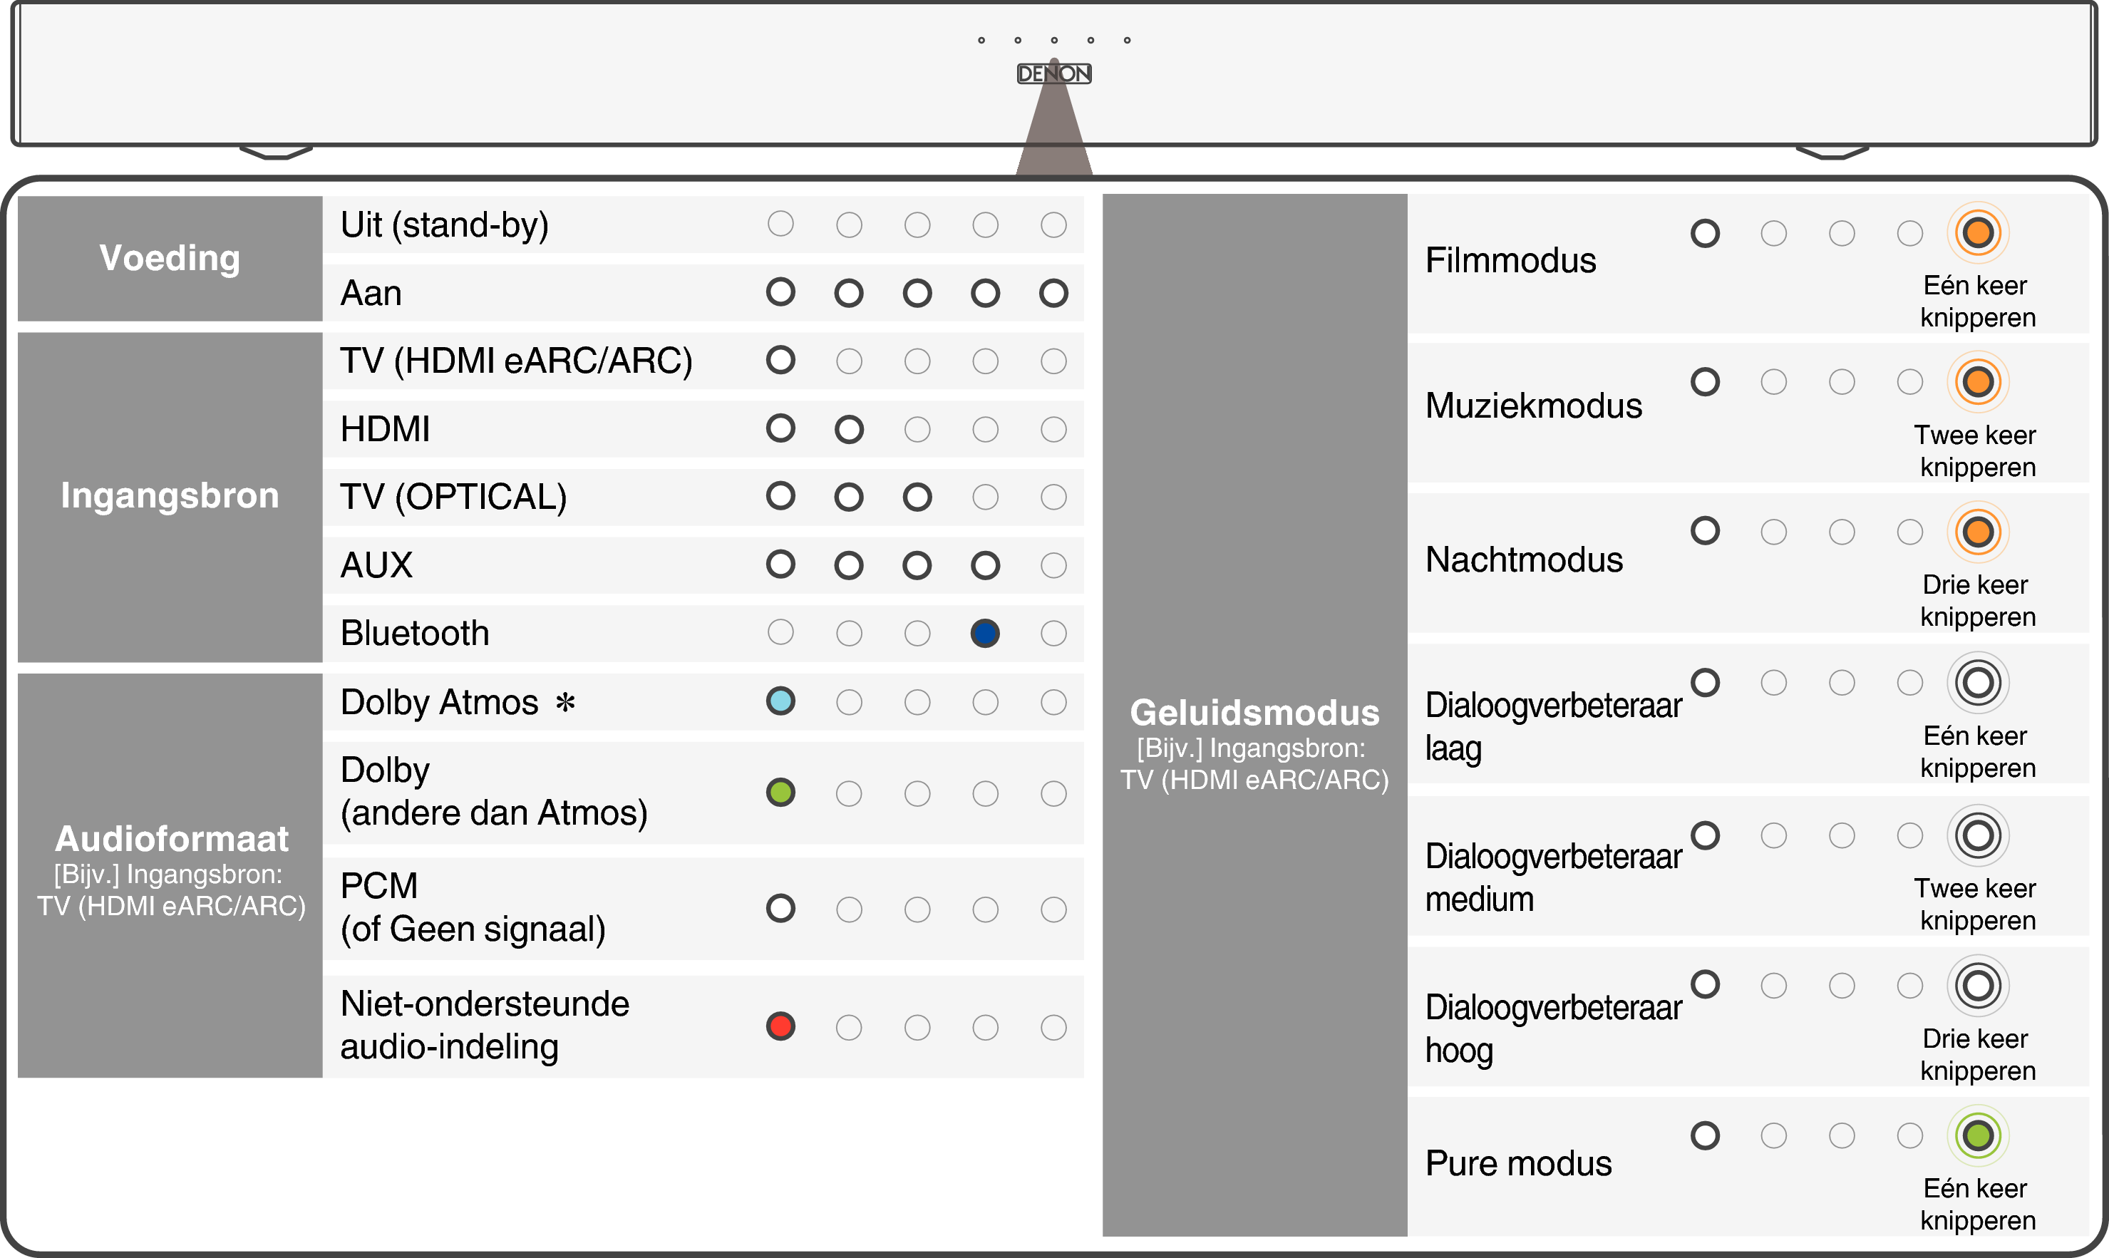The height and width of the screenshot is (1258, 2109).
Task: Select the lit LED in TV (HDMI eARC/ARC) row
Action: click(x=780, y=360)
